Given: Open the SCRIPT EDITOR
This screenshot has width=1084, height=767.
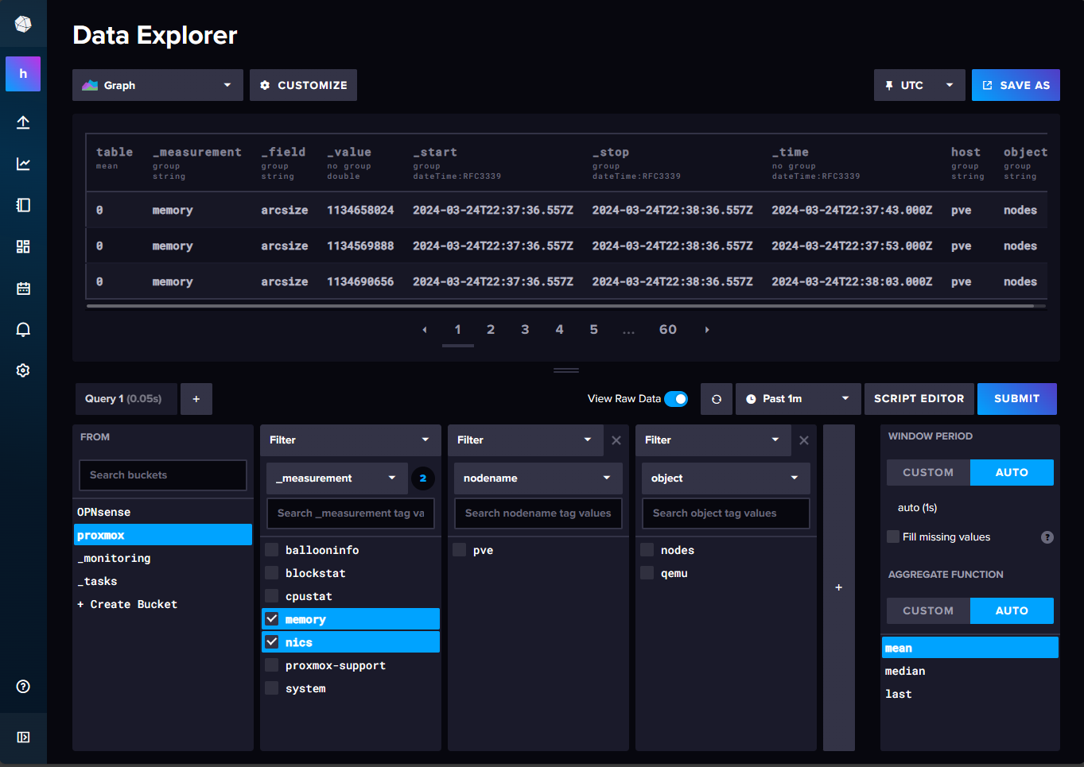Looking at the screenshot, I should click(x=919, y=399).
